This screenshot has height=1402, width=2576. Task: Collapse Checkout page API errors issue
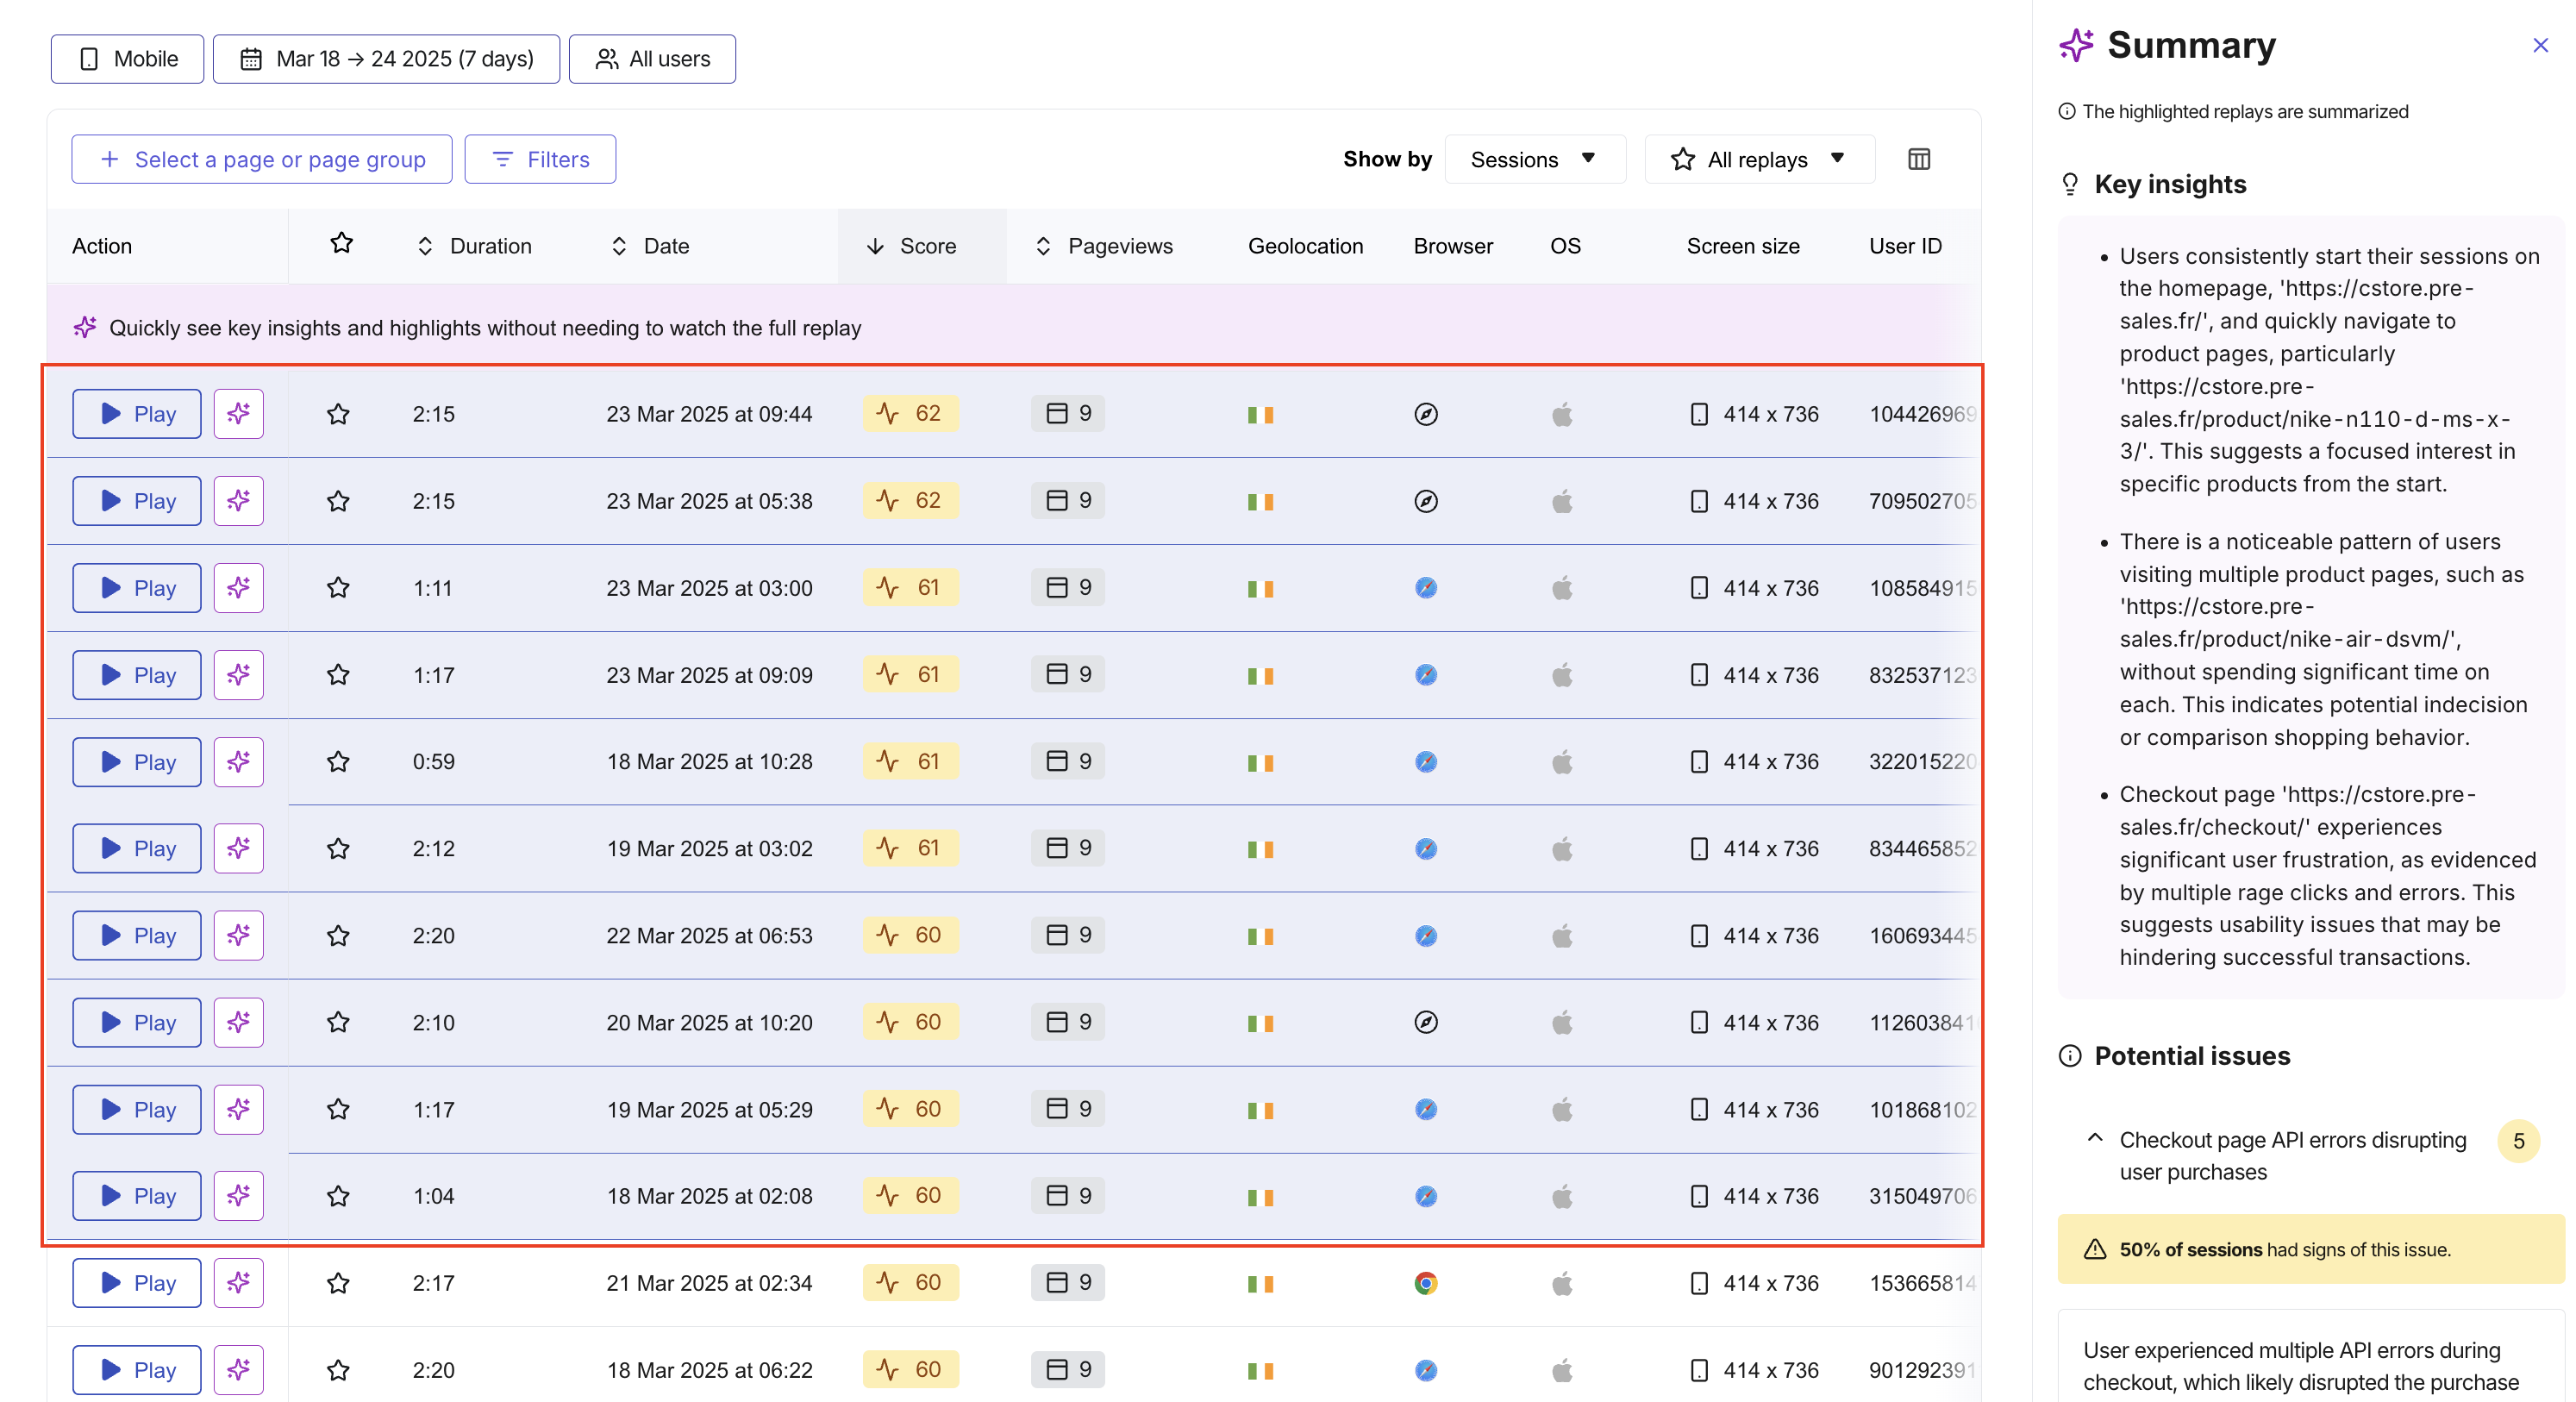[x=2095, y=1138]
